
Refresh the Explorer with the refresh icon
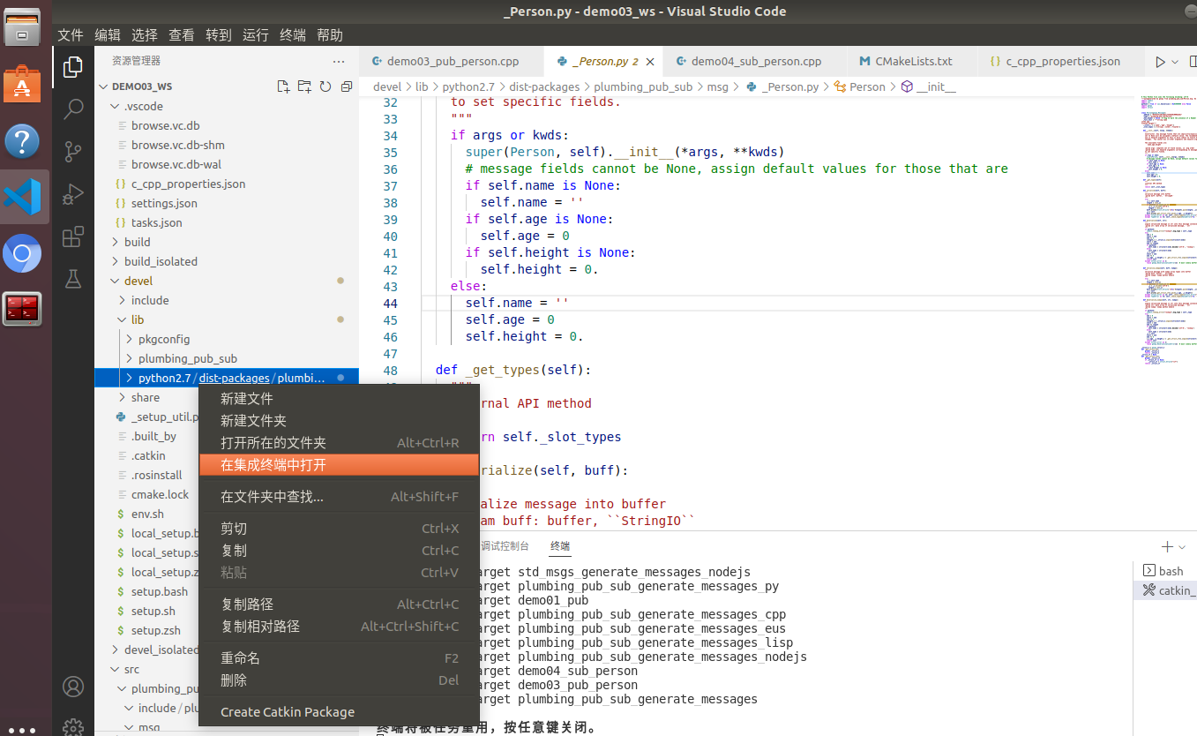point(324,86)
